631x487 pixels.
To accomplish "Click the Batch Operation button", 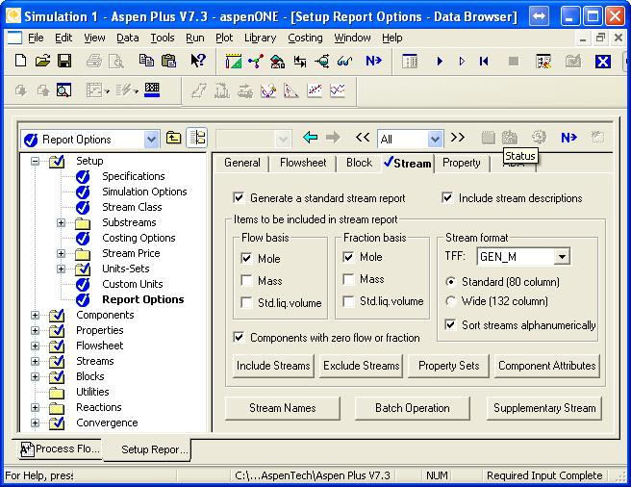I will pyautogui.click(x=413, y=408).
